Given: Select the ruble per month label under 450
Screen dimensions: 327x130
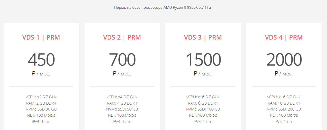Looking at the screenshot, I should 41,73.
